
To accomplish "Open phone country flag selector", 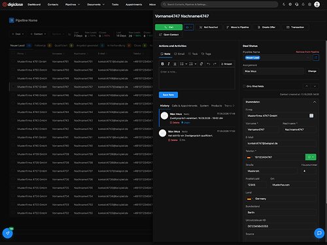I will click(x=249, y=157).
